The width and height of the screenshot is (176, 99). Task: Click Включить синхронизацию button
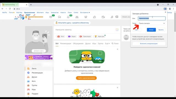pyautogui.click(x=149, y=43)
